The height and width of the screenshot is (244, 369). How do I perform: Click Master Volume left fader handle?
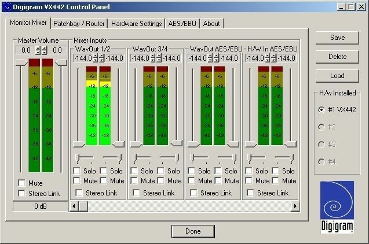21,62
